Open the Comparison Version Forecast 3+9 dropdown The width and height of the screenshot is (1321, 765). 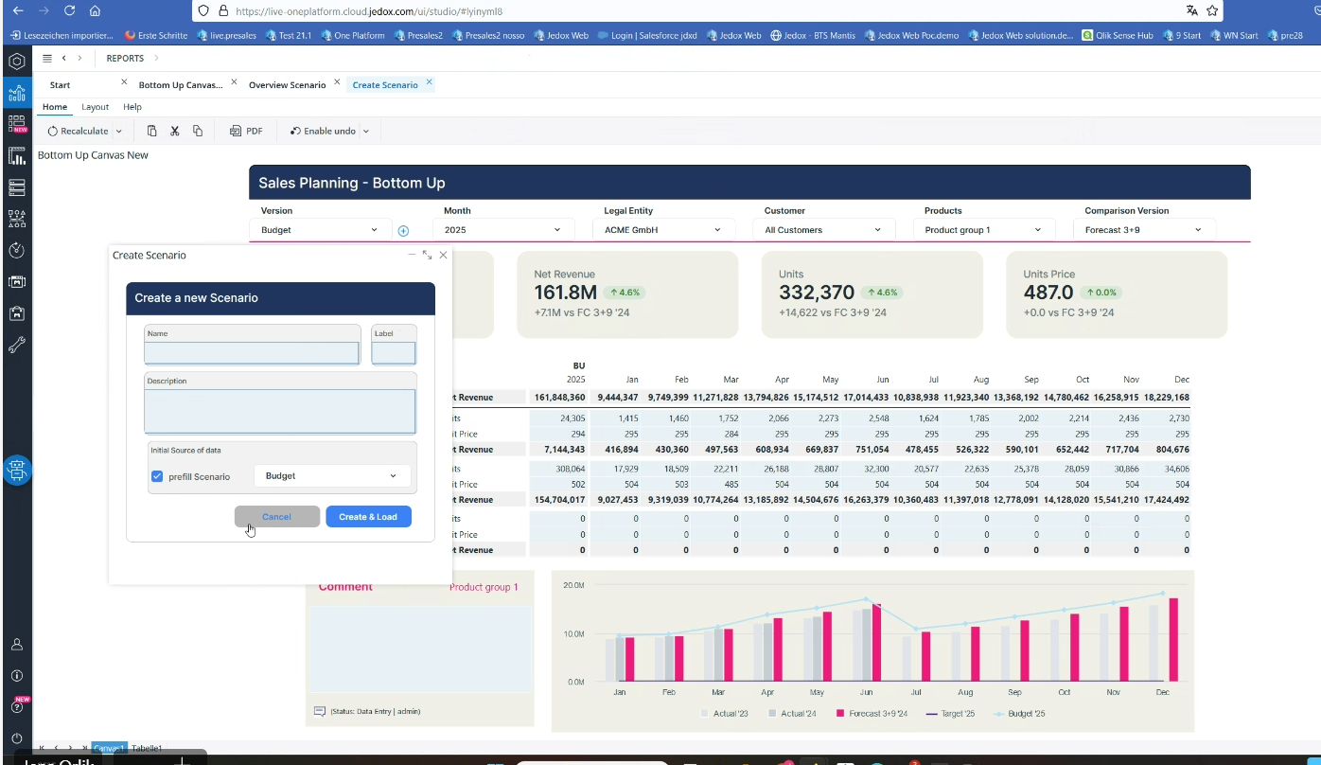click(x=1143, y=230)
